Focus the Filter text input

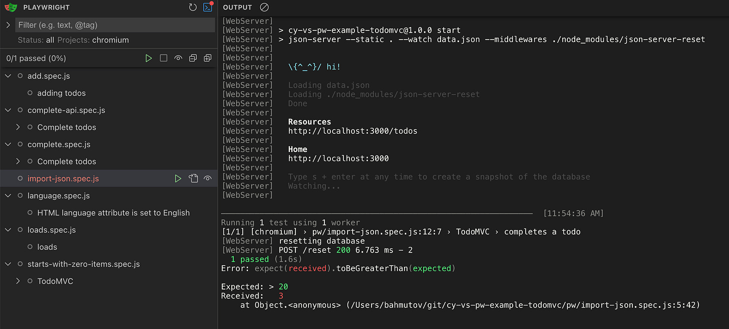coord(115,25)
